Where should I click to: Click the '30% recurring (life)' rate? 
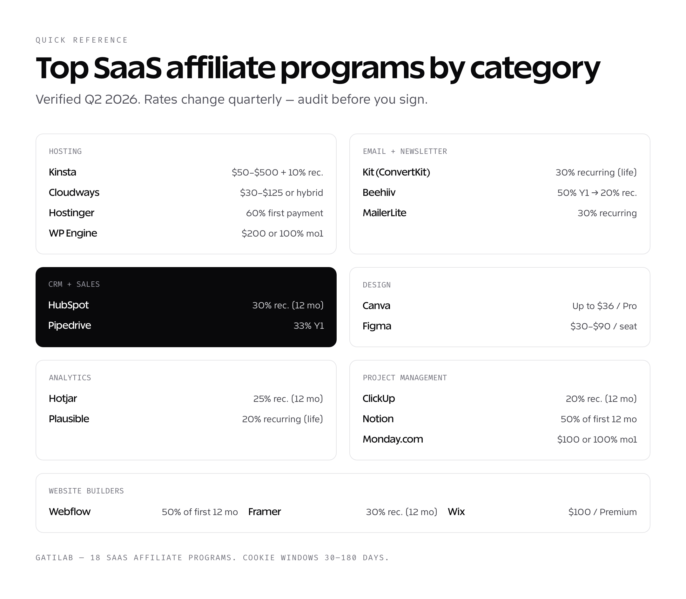596,172
